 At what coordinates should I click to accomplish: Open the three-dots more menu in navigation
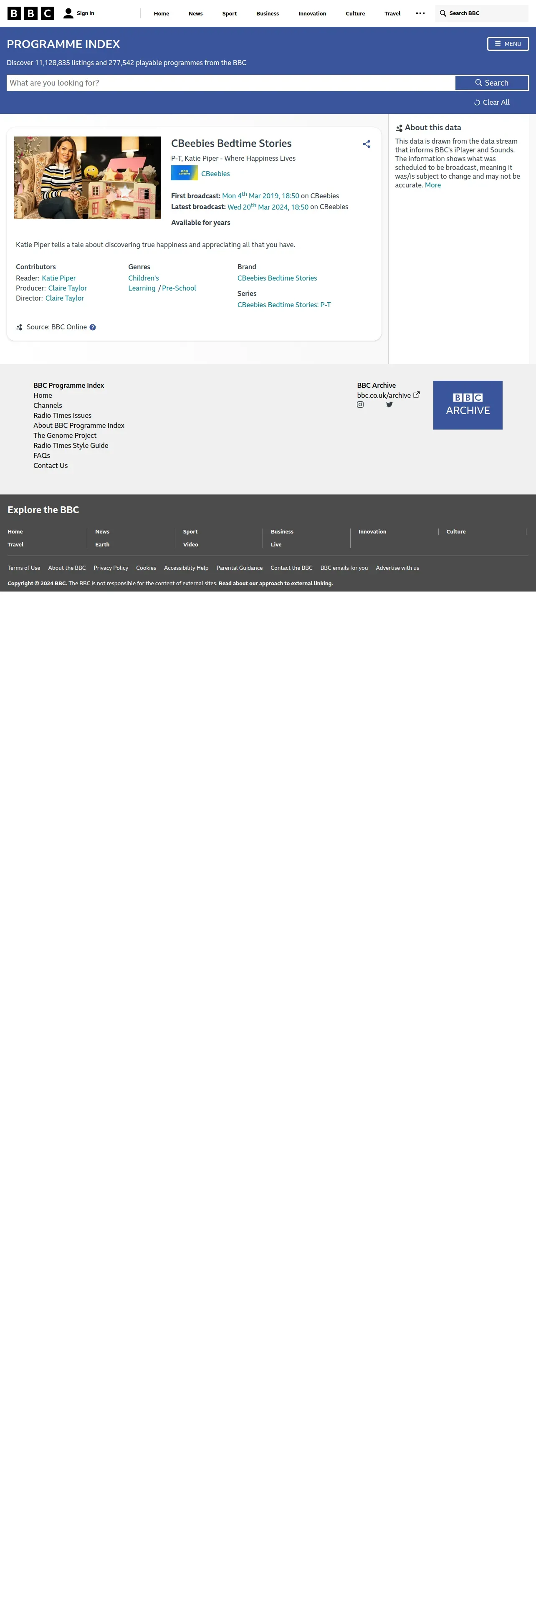420,13
